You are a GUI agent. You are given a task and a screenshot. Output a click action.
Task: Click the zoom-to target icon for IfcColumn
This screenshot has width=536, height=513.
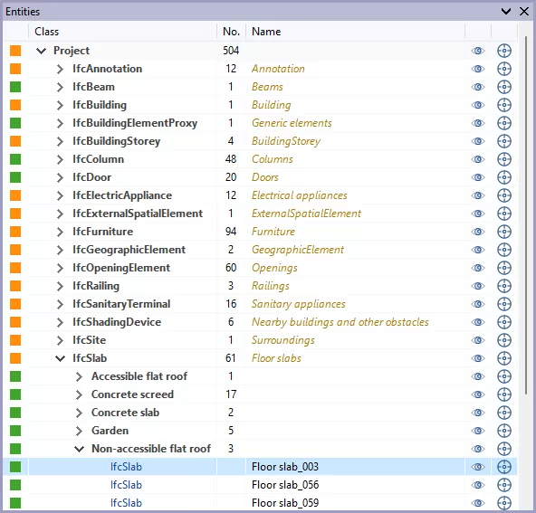click(x=504, y=159)
